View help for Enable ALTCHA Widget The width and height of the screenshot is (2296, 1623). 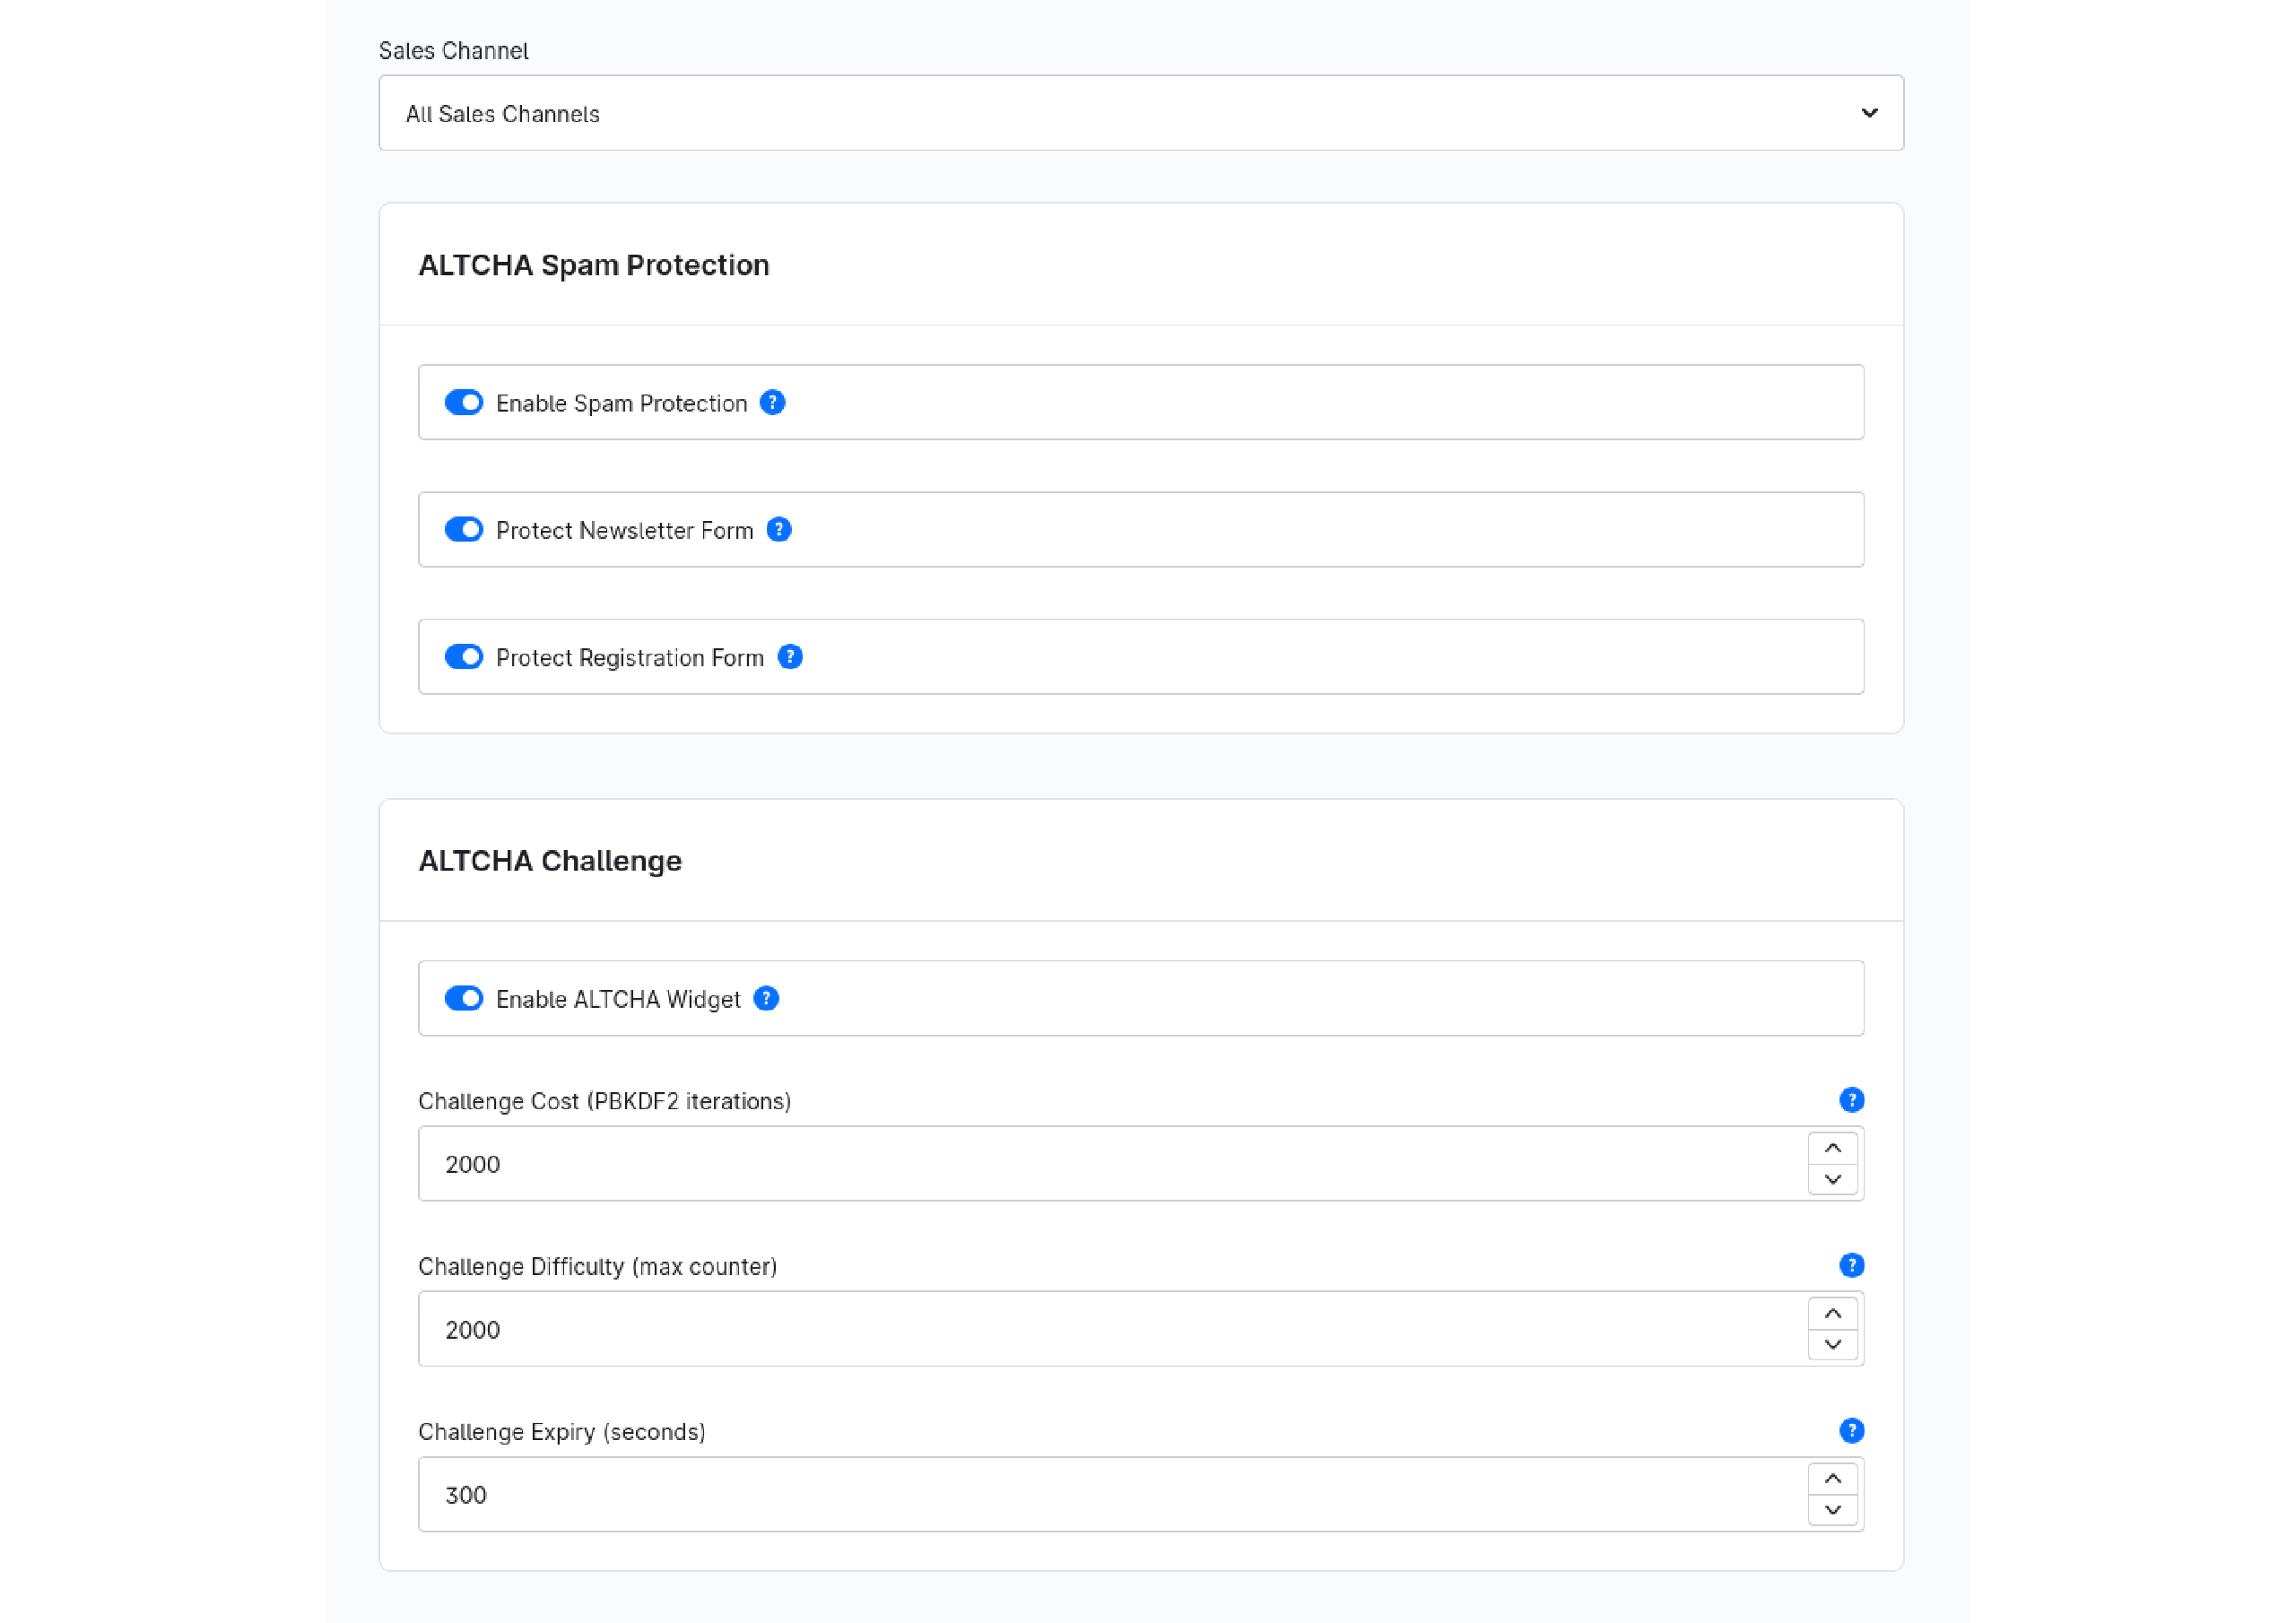tap(766, 998)
